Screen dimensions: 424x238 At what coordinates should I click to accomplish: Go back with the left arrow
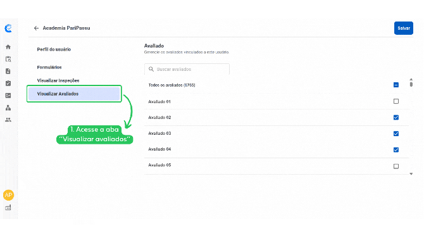pyautogui.click(x=36, y=28)
